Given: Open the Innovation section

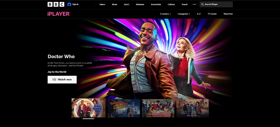Looking at the screenshot, I should (x=156, y=4).
